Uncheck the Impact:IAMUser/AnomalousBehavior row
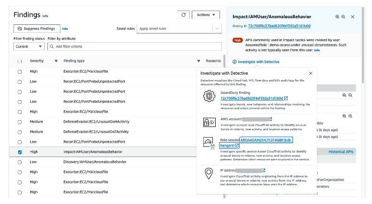372x204 pixels. tap(20, 152)
